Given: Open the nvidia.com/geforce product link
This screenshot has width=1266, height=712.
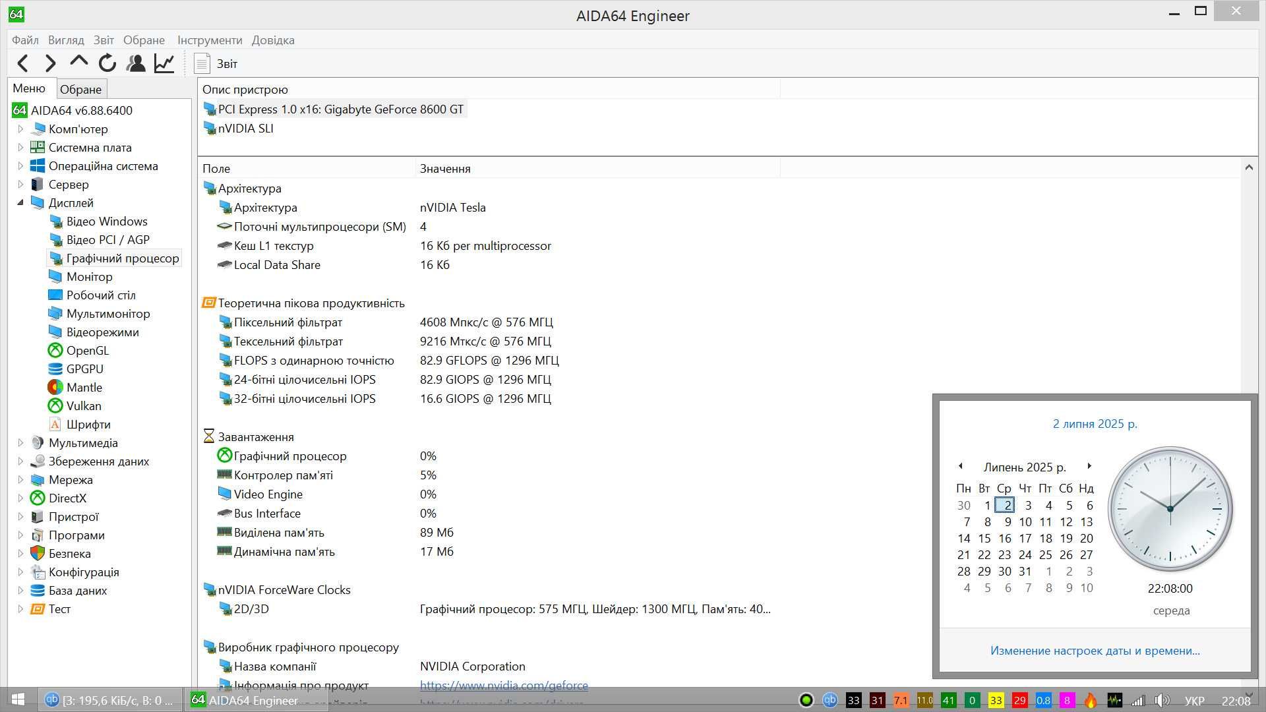Looking at the screenshot, I should pyautogui.click(x=504, y=686).
